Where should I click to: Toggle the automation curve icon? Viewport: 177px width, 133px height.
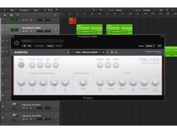tap(45, 10)
